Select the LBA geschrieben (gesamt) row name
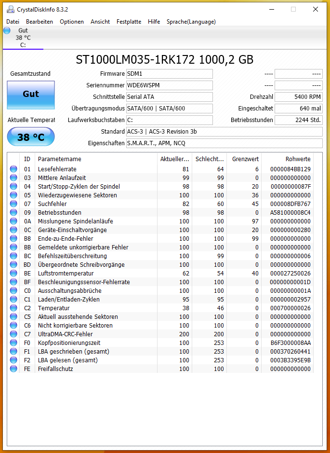The image size is (330, 453). pos(74,351)
